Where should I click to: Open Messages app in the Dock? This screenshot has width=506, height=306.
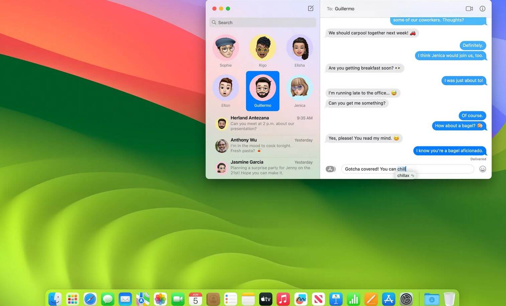click(x=108, y=299)
